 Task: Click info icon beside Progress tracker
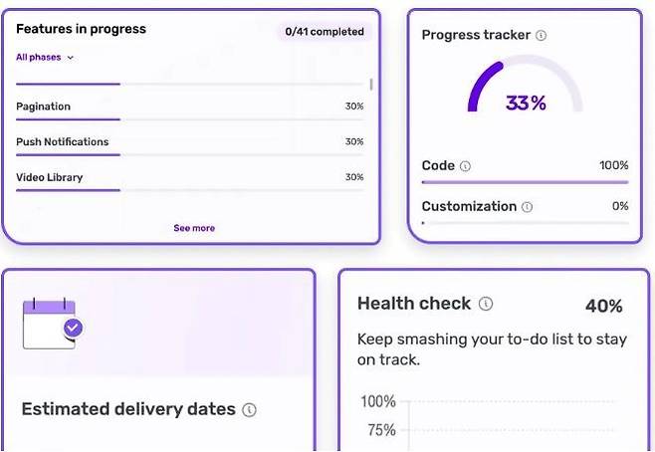pyautogui.click(x=542, y=35)
